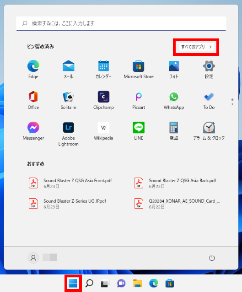The width and height of the screenshot is (242, 292).
Task: Open the Edge pinned app
Action: click(x=33, y=70)
